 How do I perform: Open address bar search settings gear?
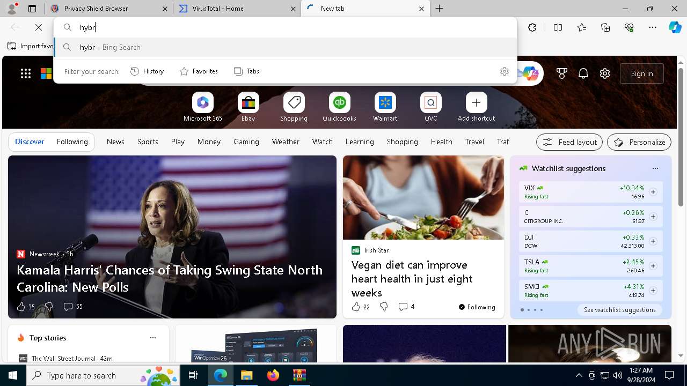tap(504, 71)
